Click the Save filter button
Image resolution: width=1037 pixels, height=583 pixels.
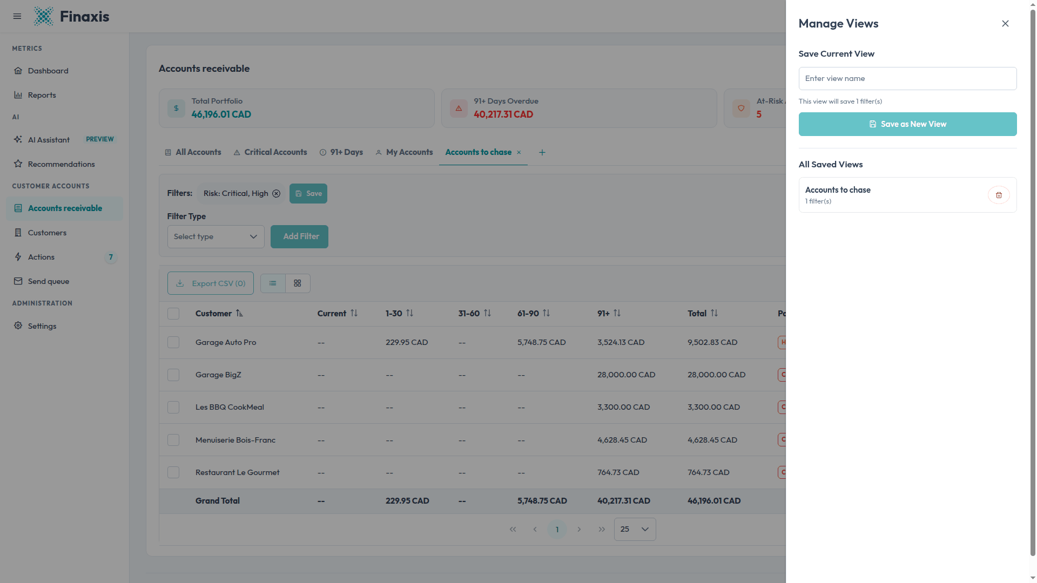pos(308,194)
